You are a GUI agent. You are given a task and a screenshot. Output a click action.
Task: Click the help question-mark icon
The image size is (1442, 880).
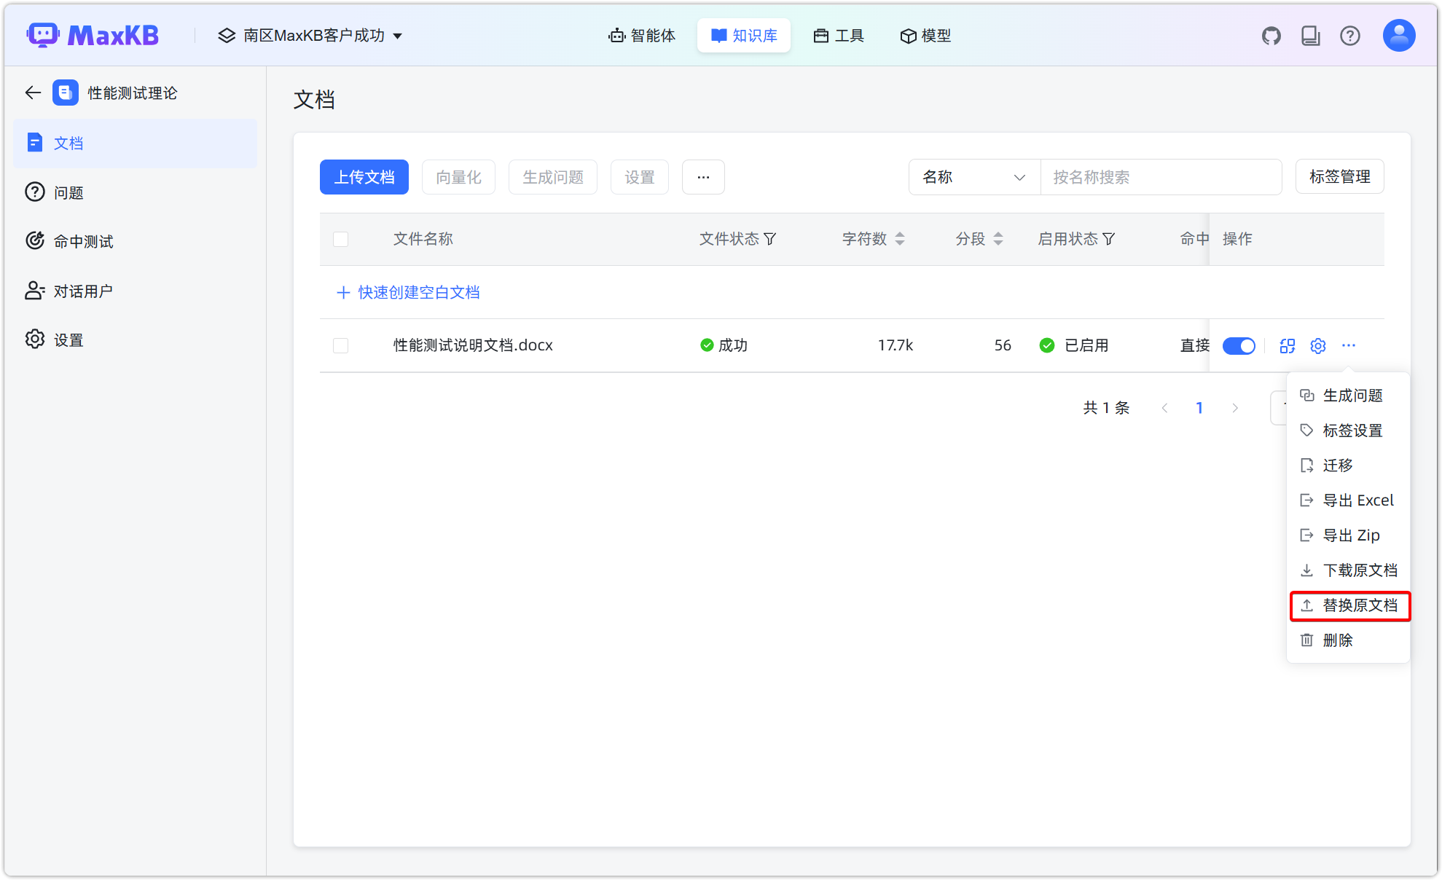(x=1351, y=35)
